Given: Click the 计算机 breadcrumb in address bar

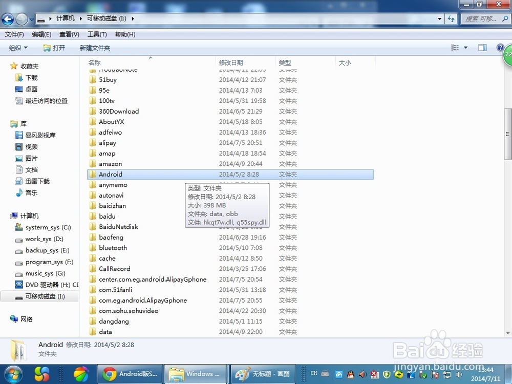Looking at the screenshot, I should [x=66, y=18].
